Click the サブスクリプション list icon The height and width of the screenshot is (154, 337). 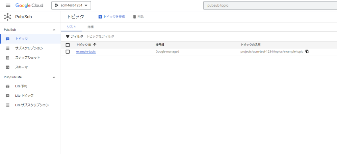(8, 48)
